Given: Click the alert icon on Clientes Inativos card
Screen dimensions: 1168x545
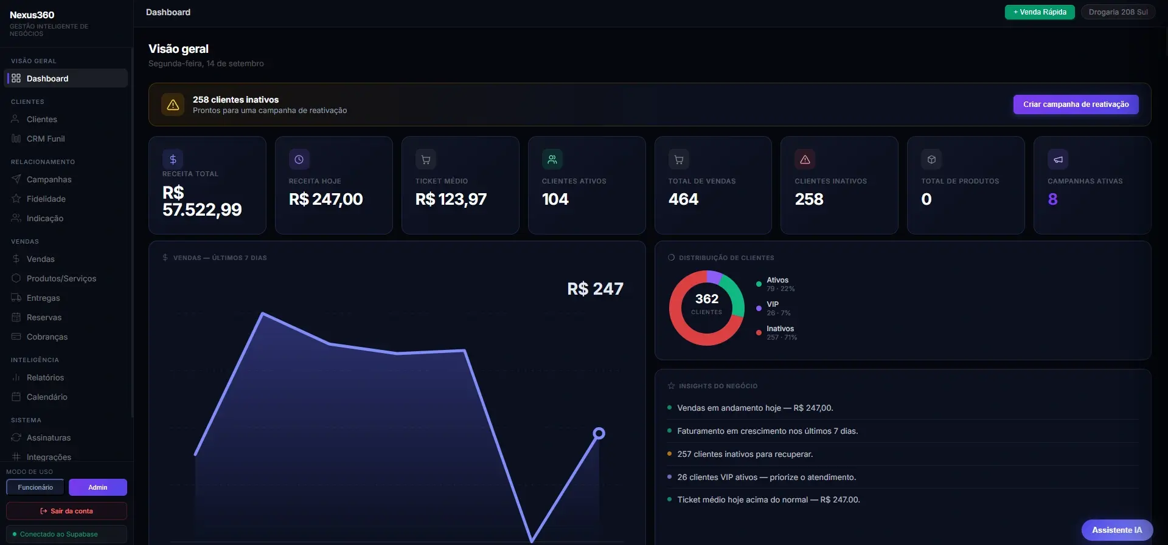Looking at the screenshot, I should click(805, 159).
